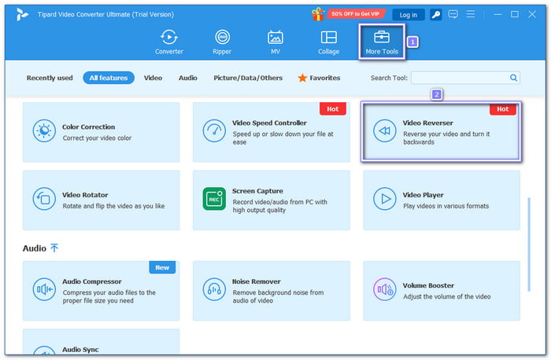551x360 pixels.
Task: Switch to the Video category tab
Action: tap(153, 78)
